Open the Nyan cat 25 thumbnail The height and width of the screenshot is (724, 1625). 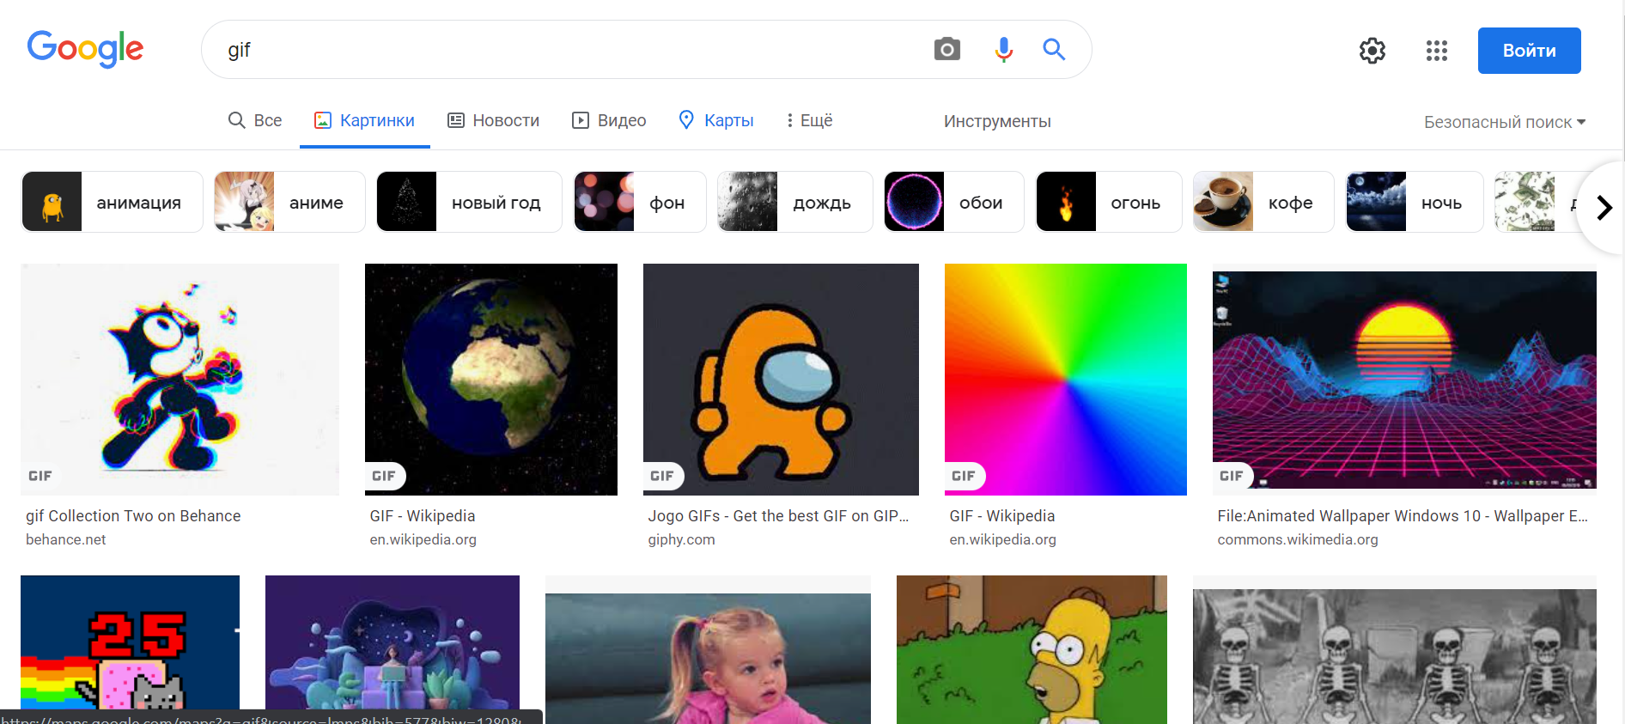[130, 649]
